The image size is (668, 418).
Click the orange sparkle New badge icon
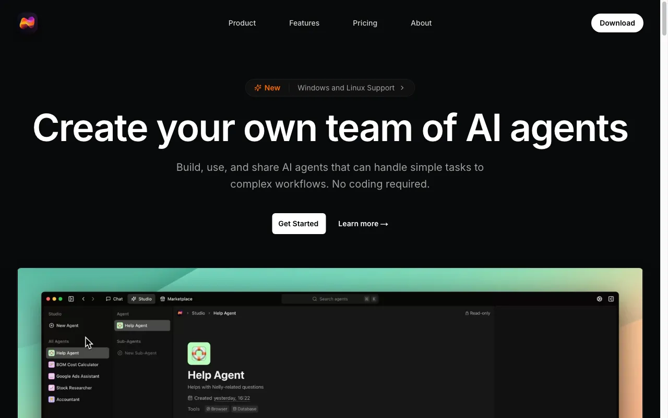(258, 88)
